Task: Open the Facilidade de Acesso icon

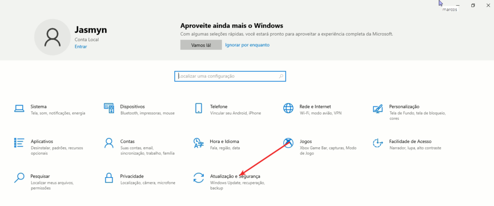Action: [x=377, y=143]
